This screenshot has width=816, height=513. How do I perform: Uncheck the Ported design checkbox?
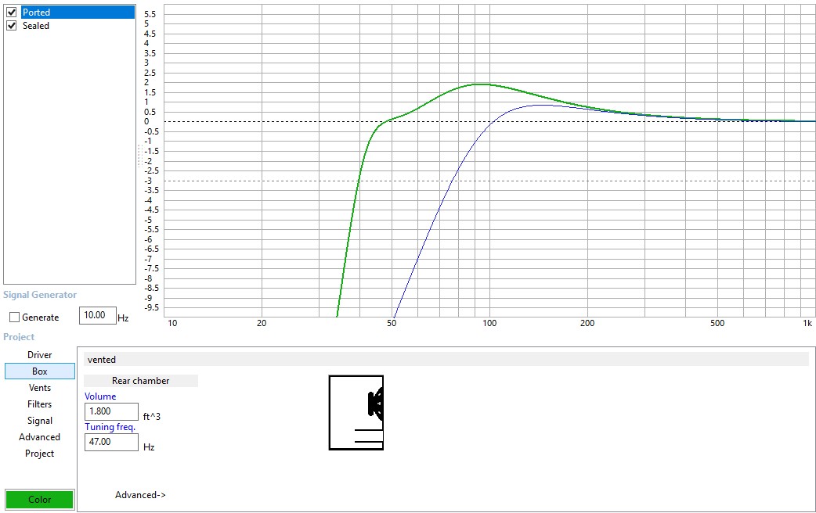[x=12, y=13]
